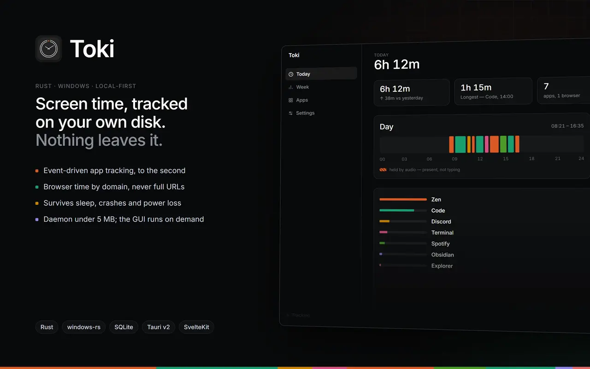Click the Rust technology tag

tap(47, 327)
